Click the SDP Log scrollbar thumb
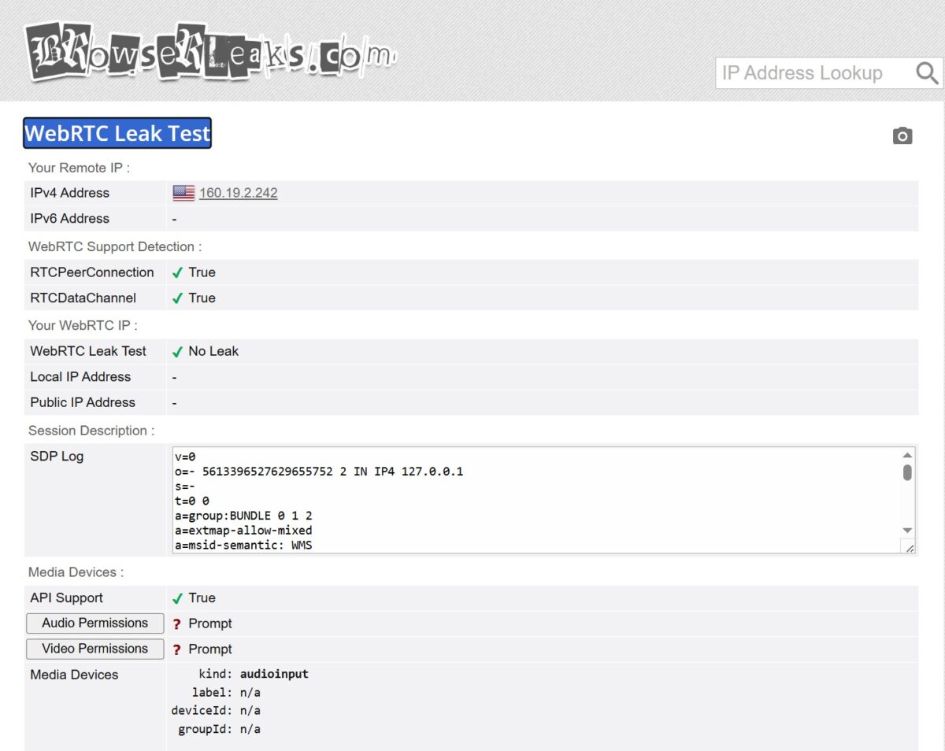Screen dimensions: 945x751 tap(907, 472)
